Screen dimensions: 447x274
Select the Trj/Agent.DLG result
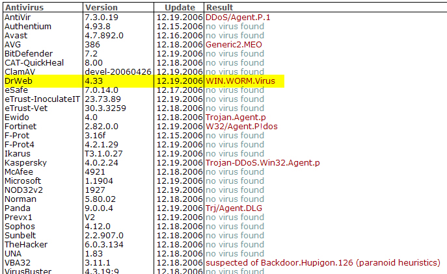(234, 208)
